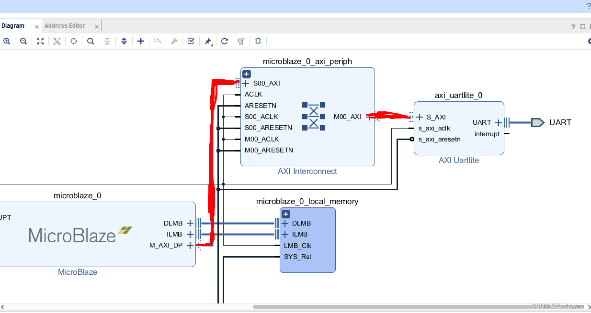
Task: Click the s_axi_aresetn pin label
Action: pyautogui.click(x=440, y=140)
